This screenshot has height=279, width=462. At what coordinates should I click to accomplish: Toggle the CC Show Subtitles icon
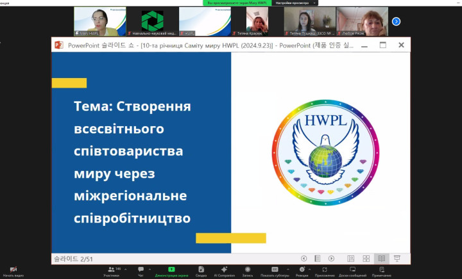point(275,269)
